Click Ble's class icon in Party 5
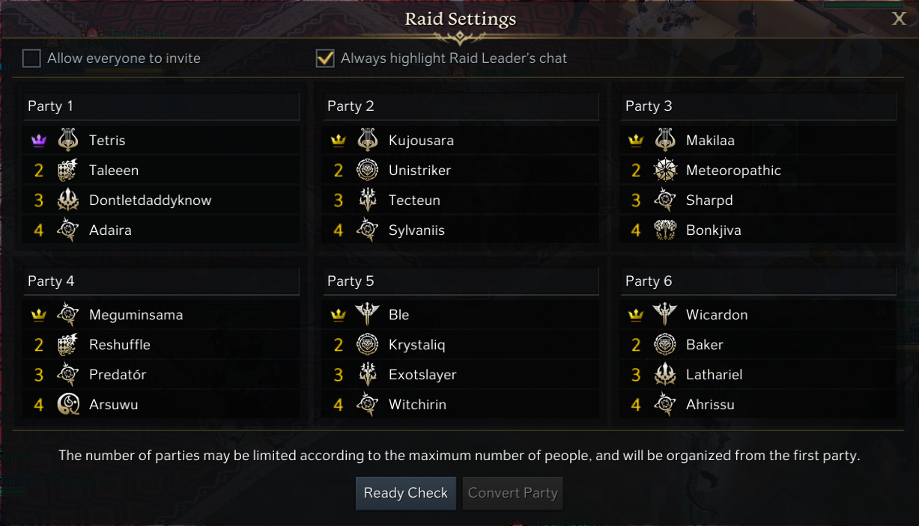Screen dimensions: 919x526 [x=367, y=315]
